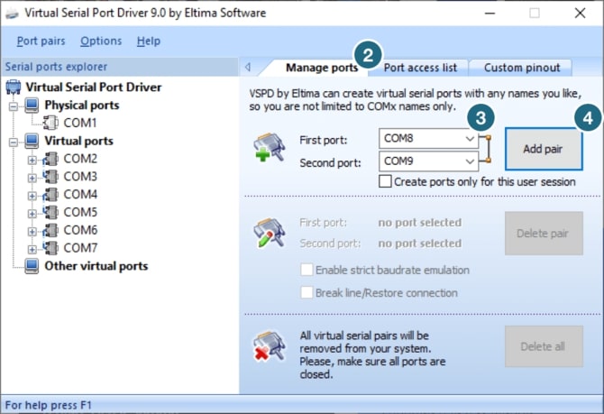Expand the COM5 tree node
The height and width of the screenshot is (414, 604).
tap(32, 214)
